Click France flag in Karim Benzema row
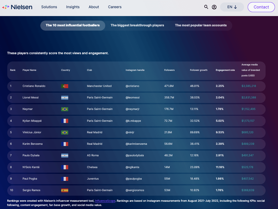 tap(65, 144)
